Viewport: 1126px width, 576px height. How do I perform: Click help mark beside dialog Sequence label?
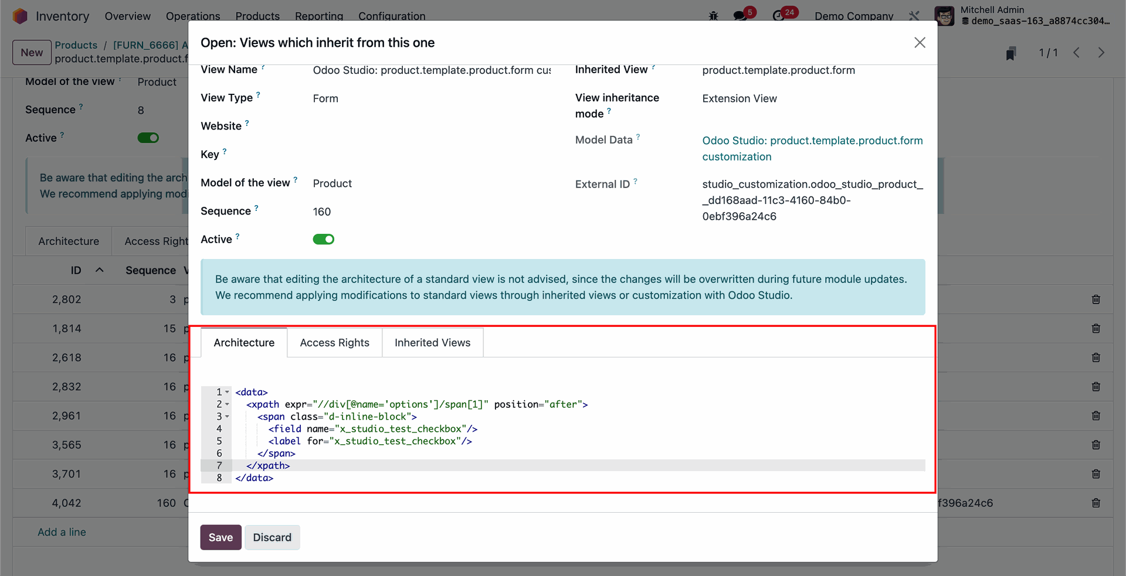[x=256, y=208]
